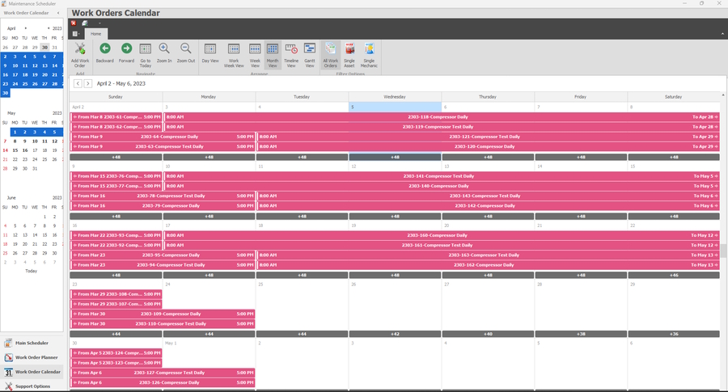Toggle the All Work Orders filter
Screen dimensions: 728x392
click(331, 55)
